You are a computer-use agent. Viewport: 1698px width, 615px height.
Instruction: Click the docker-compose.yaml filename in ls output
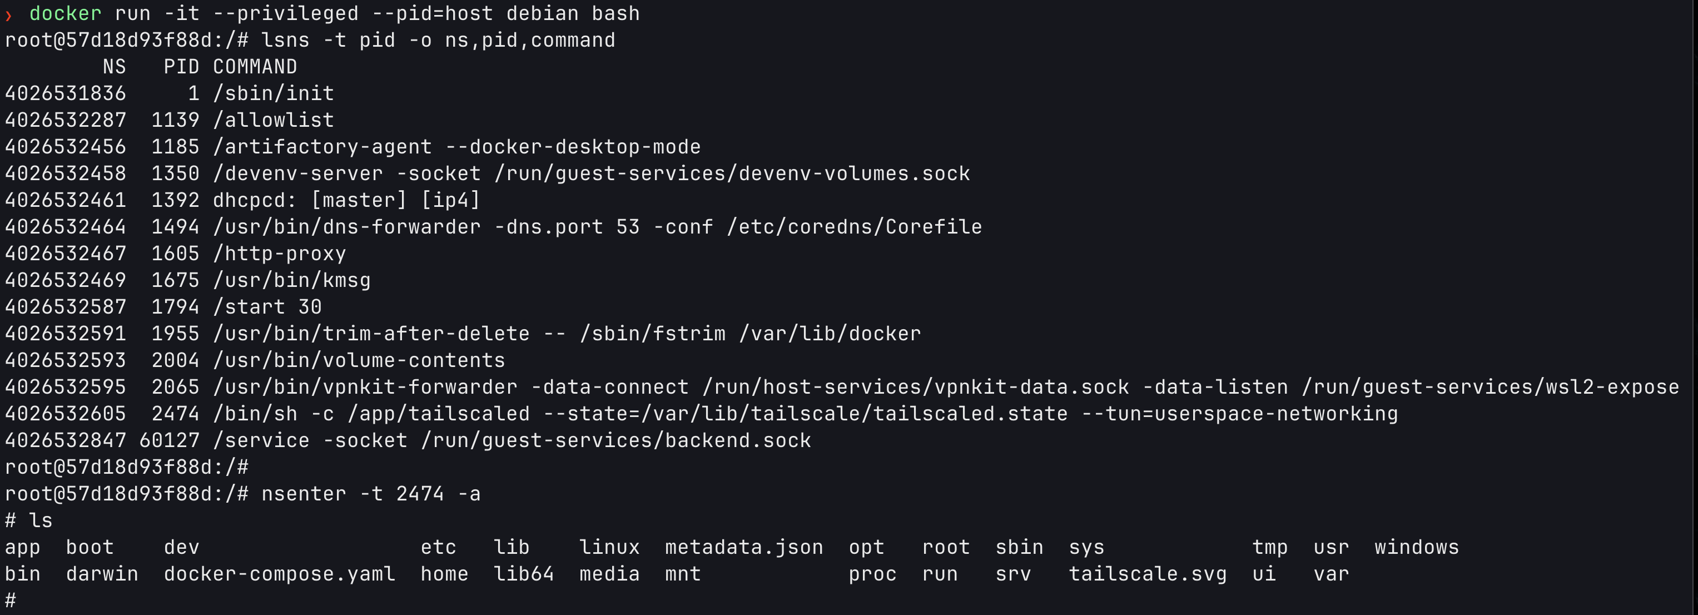(280, 573)
